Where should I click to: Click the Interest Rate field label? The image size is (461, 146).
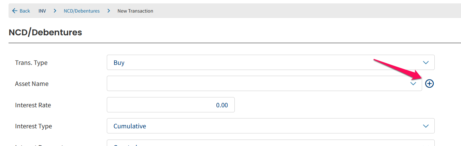(33, 105)
